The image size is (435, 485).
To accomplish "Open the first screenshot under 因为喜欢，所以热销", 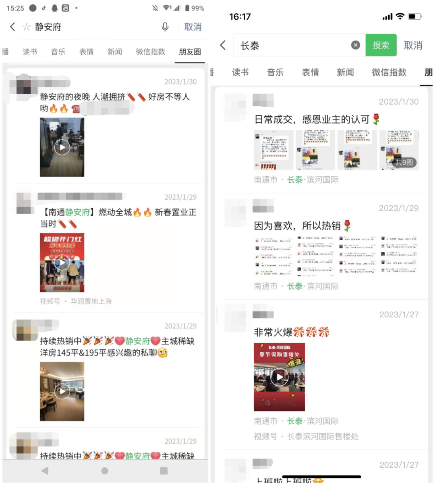I will [274, 256].
